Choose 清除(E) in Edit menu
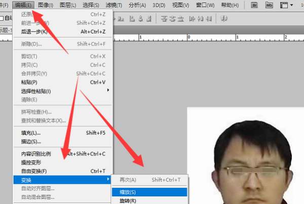304x204 pixels. point(62,100)
